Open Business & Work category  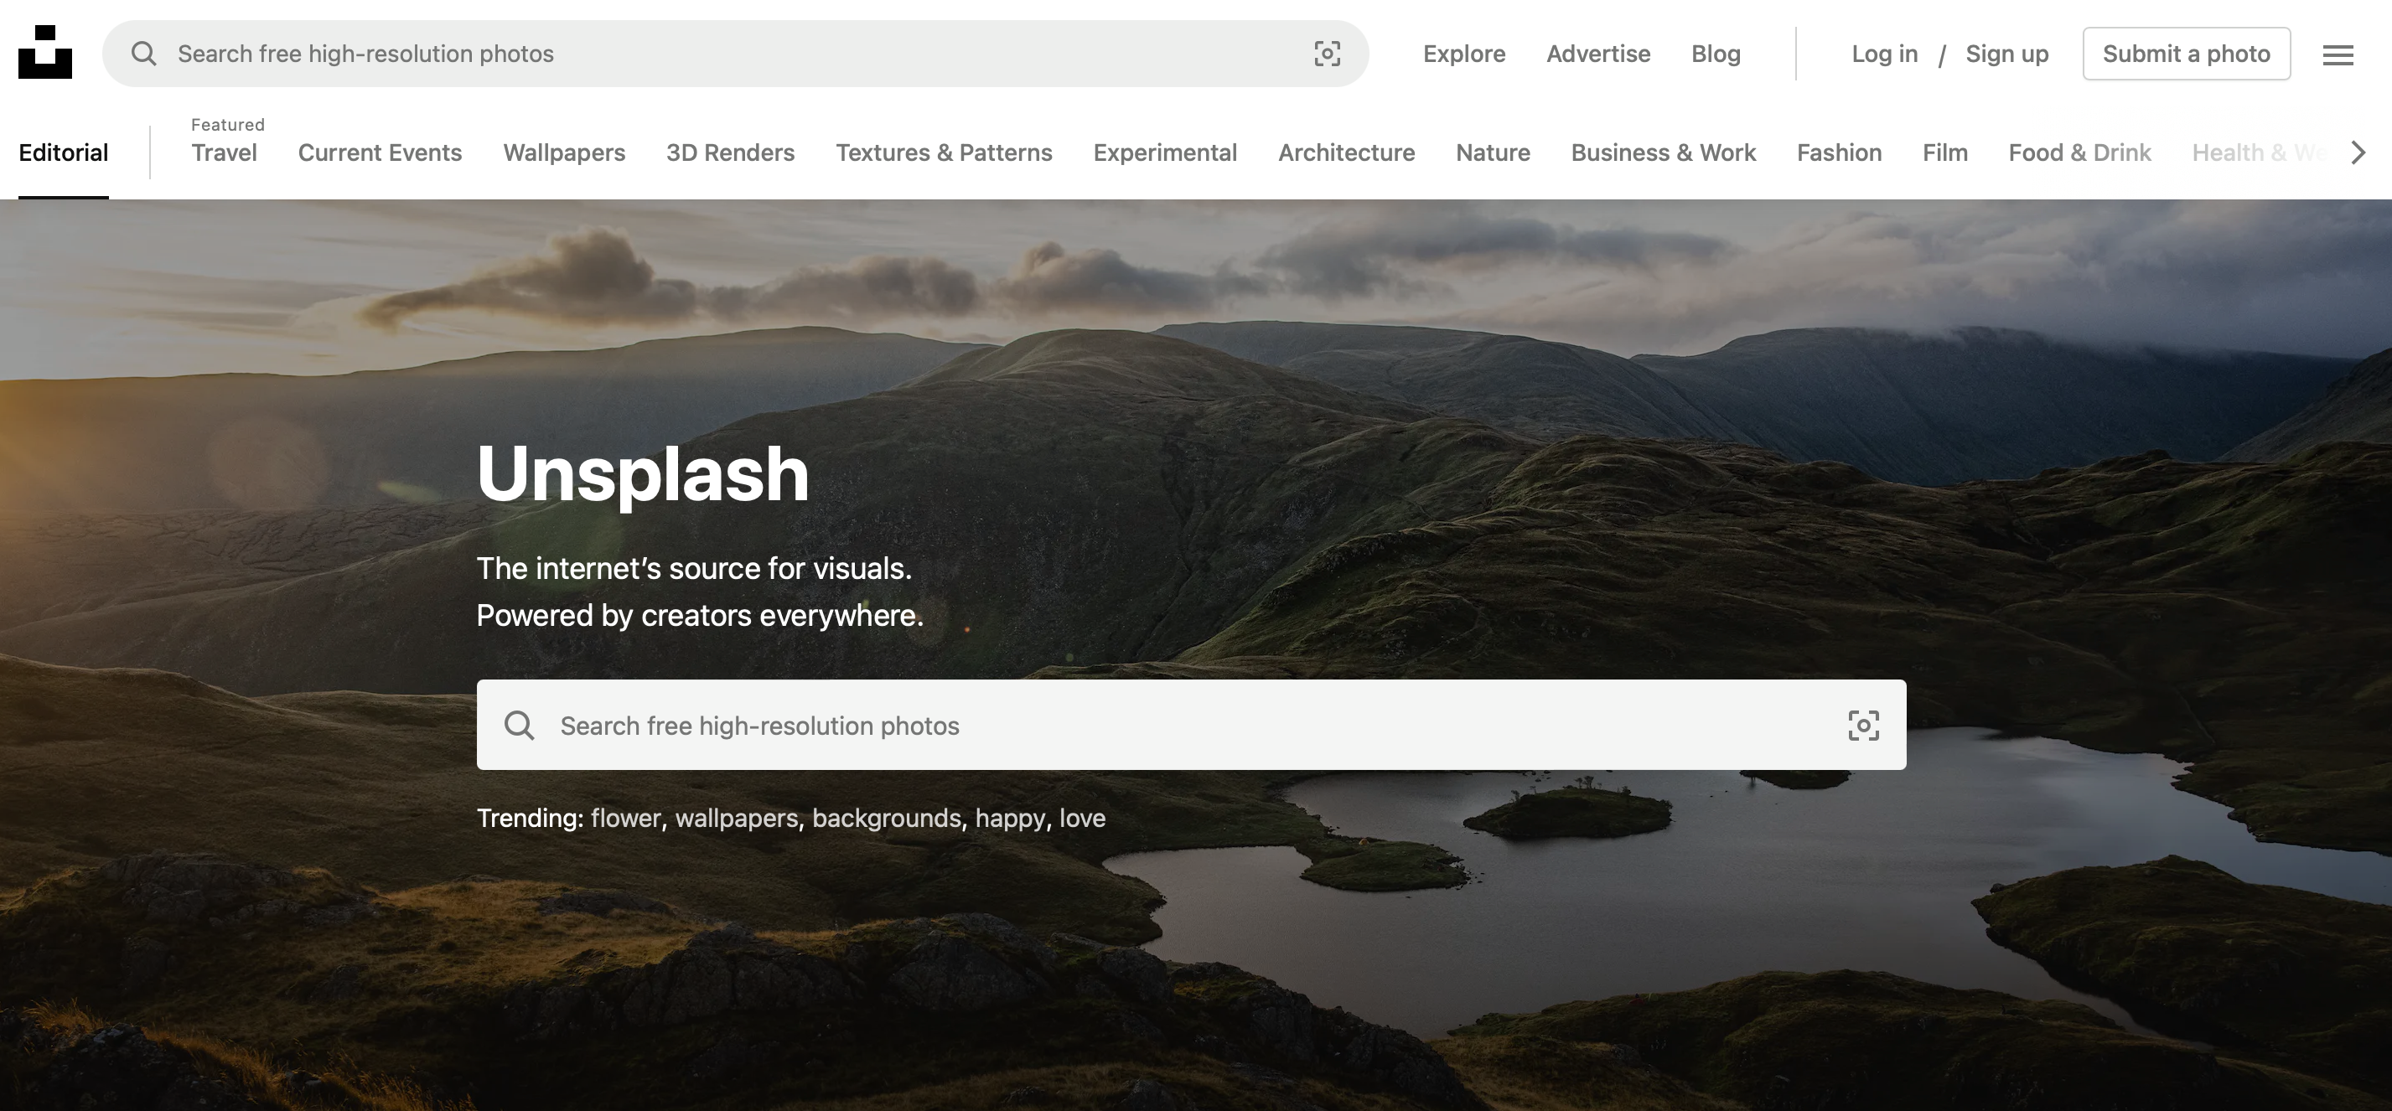tap(1663, 152)
